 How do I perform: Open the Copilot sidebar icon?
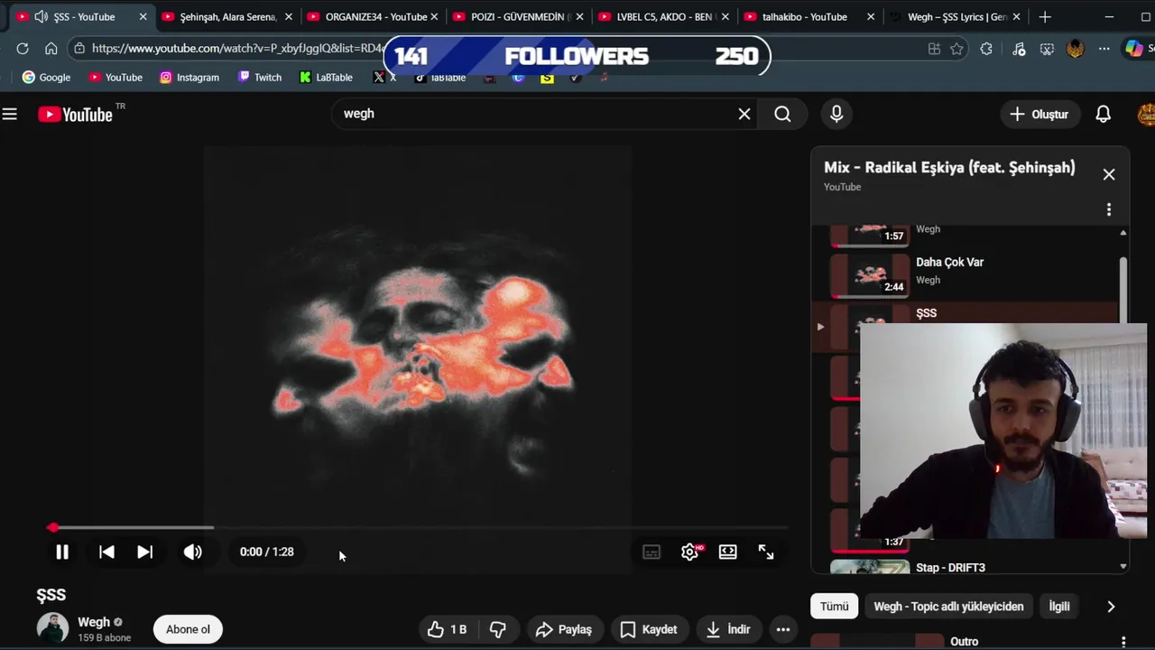coord(1134,49)
